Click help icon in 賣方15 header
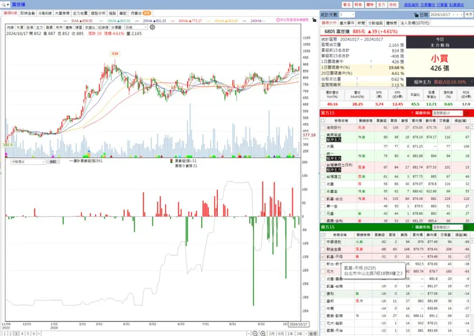This screenshot has width=474, height=336. [x=412, y=227]
